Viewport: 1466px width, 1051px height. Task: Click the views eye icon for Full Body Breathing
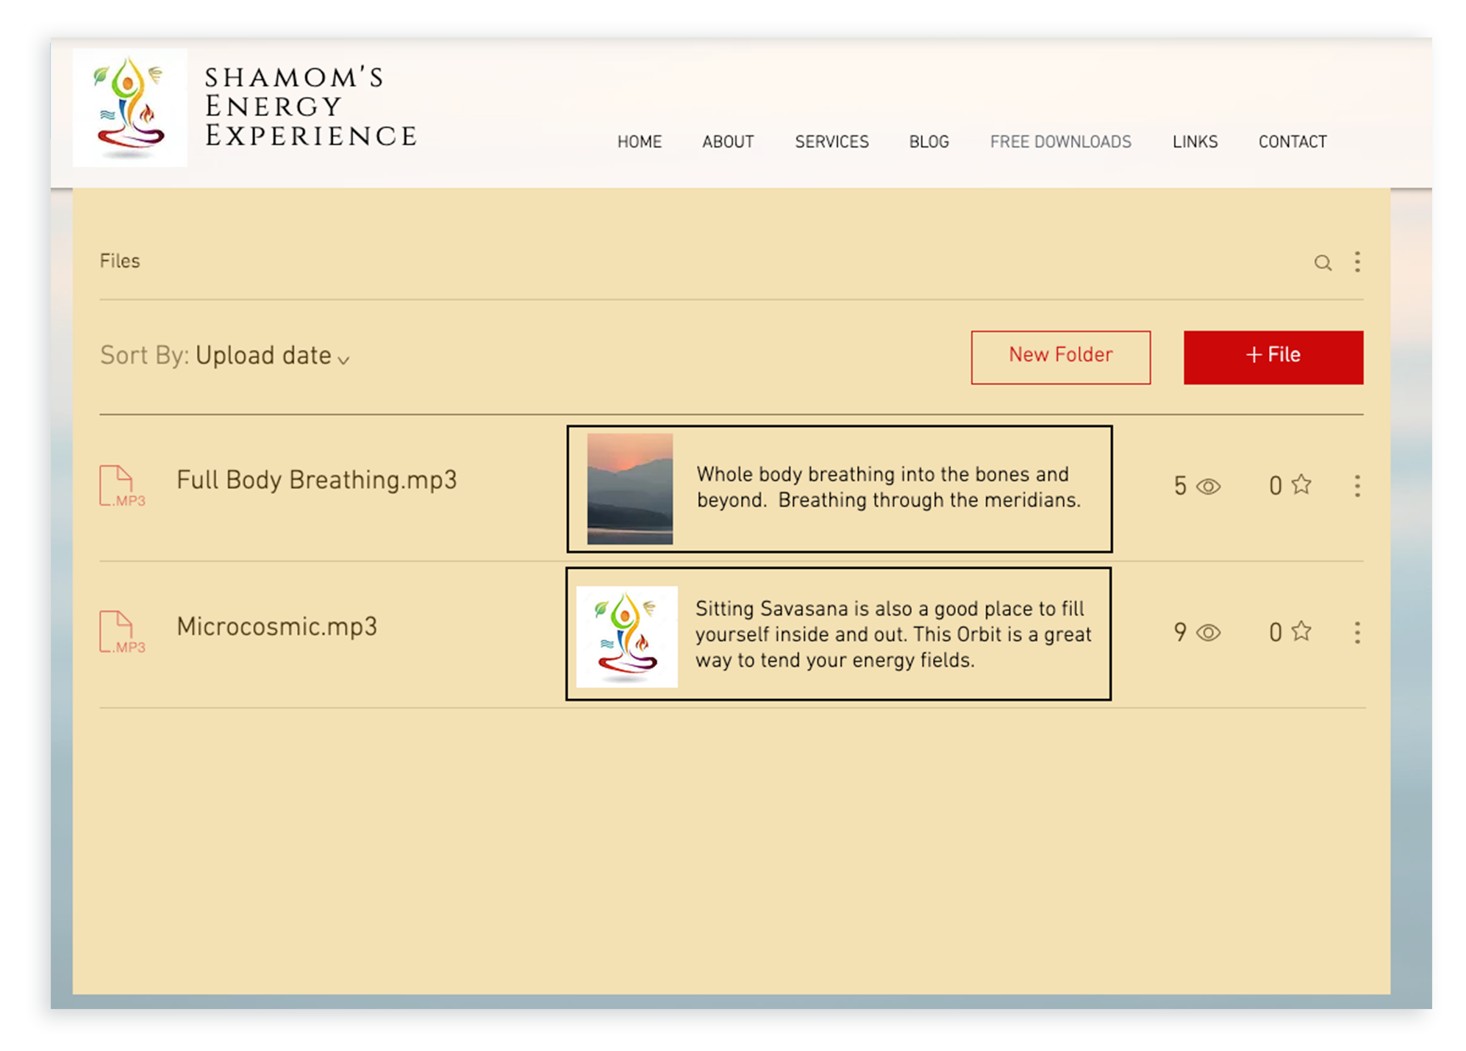(x=1208, y=487)
